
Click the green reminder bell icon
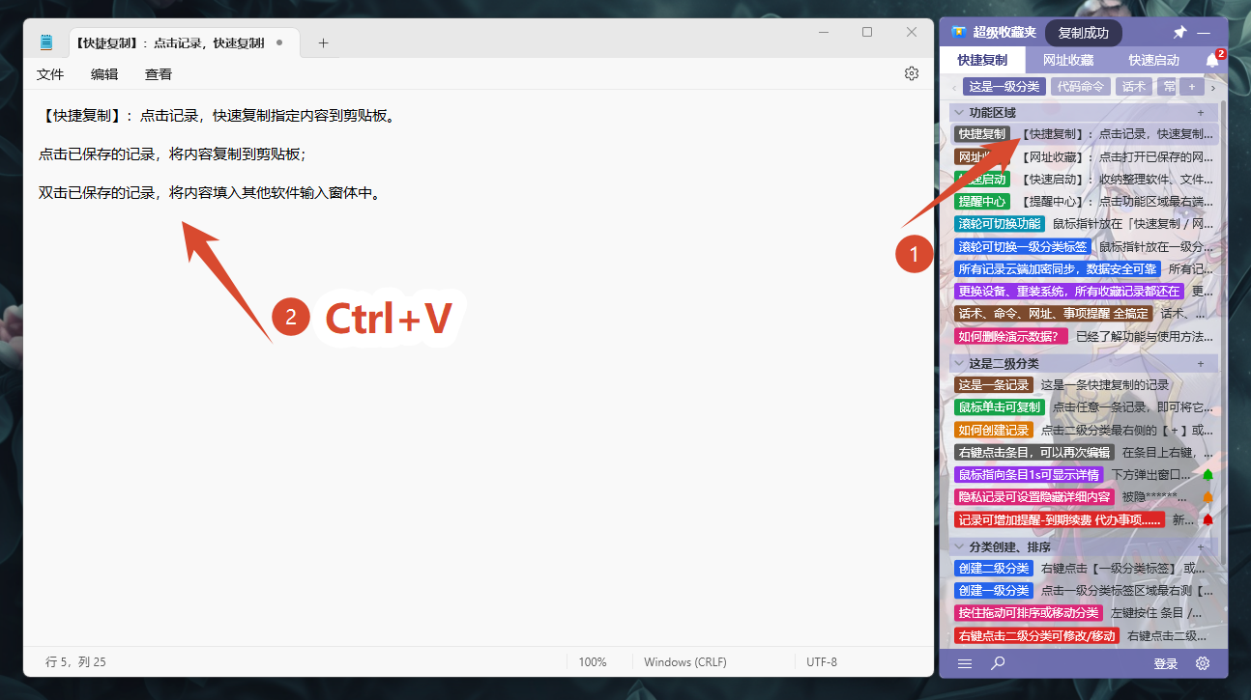1207,475
